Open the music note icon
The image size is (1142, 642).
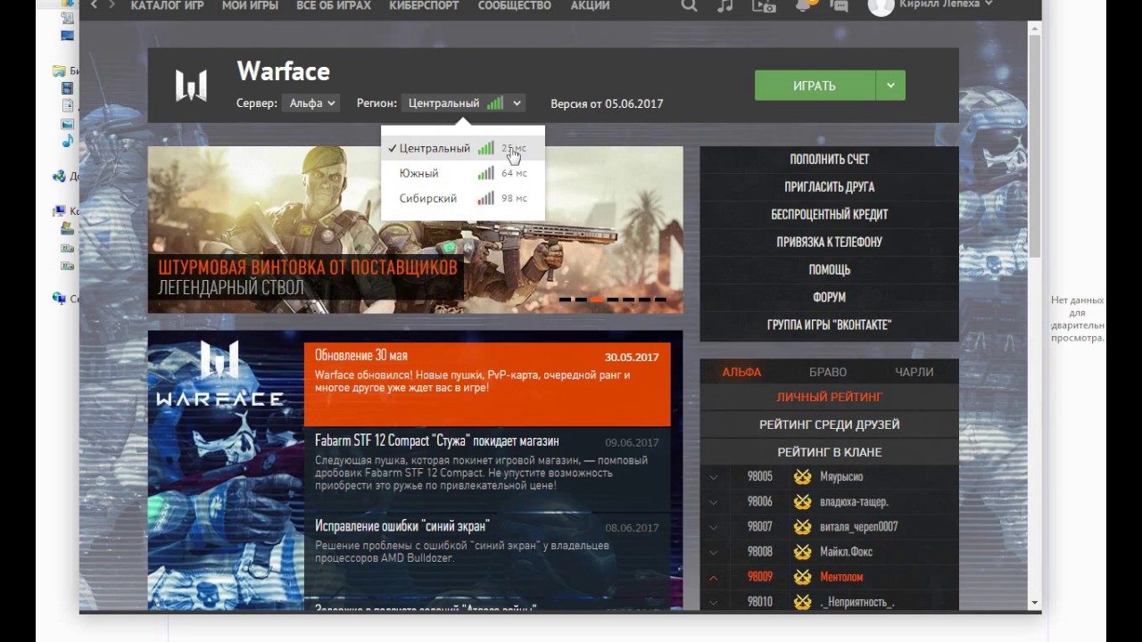pyautogui.click(x=725, y=5)
